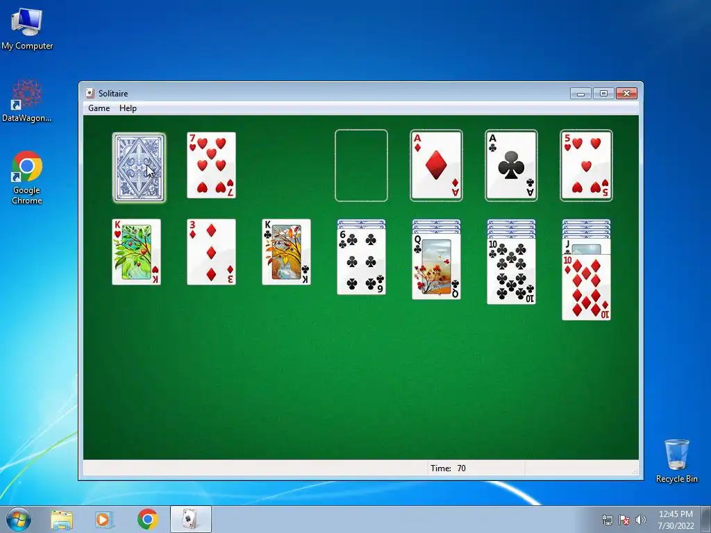711x533 pixels.
Task: Click the volume speaker tray icon
Action: point(640,520)
